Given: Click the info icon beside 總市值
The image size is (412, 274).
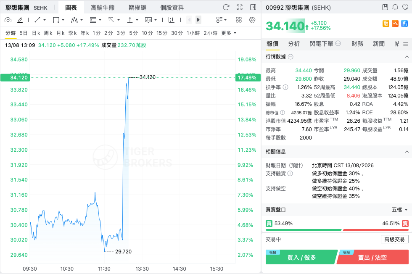Looking at the screenshot, I should 283,113.
